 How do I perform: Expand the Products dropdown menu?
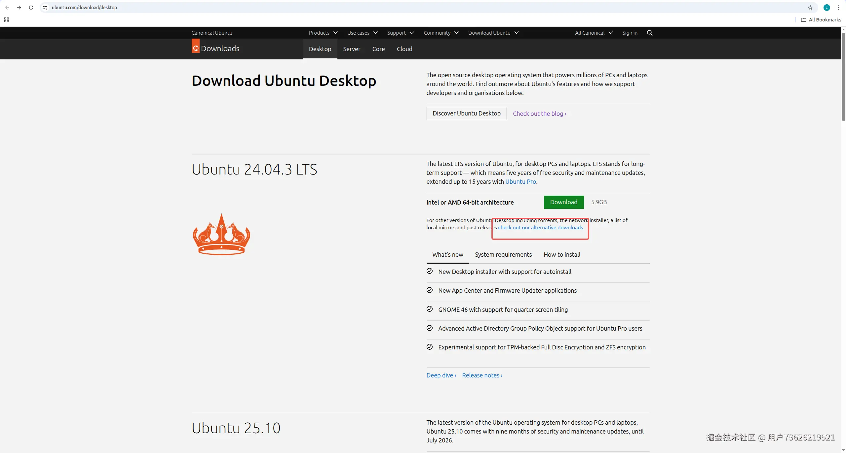(x=323, y=33)
